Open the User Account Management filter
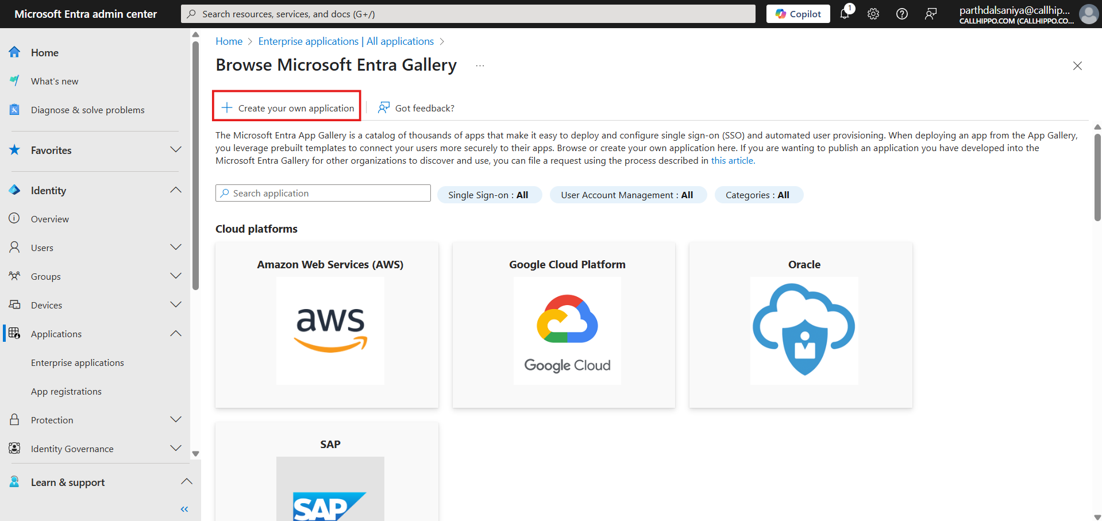Viewport: 1102px width, 521px height. [x=628, y=195]
